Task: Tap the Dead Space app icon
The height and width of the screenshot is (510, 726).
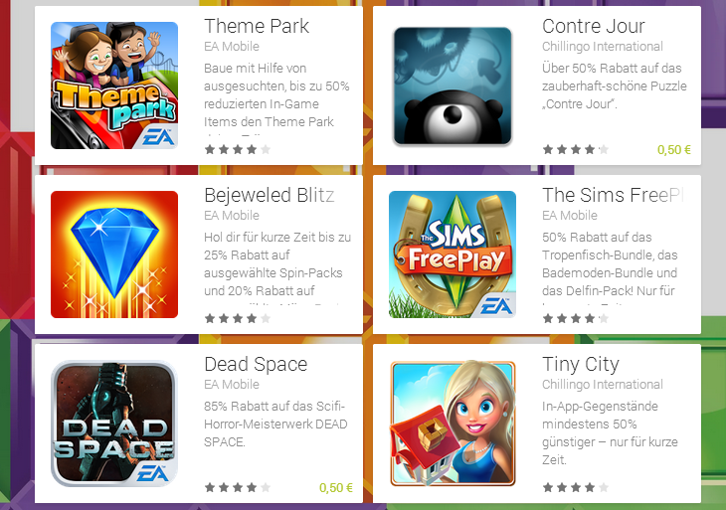Action: 114,424
